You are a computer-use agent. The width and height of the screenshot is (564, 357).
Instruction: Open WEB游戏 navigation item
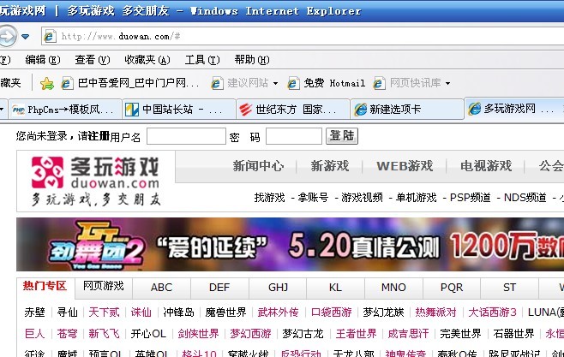405,166
